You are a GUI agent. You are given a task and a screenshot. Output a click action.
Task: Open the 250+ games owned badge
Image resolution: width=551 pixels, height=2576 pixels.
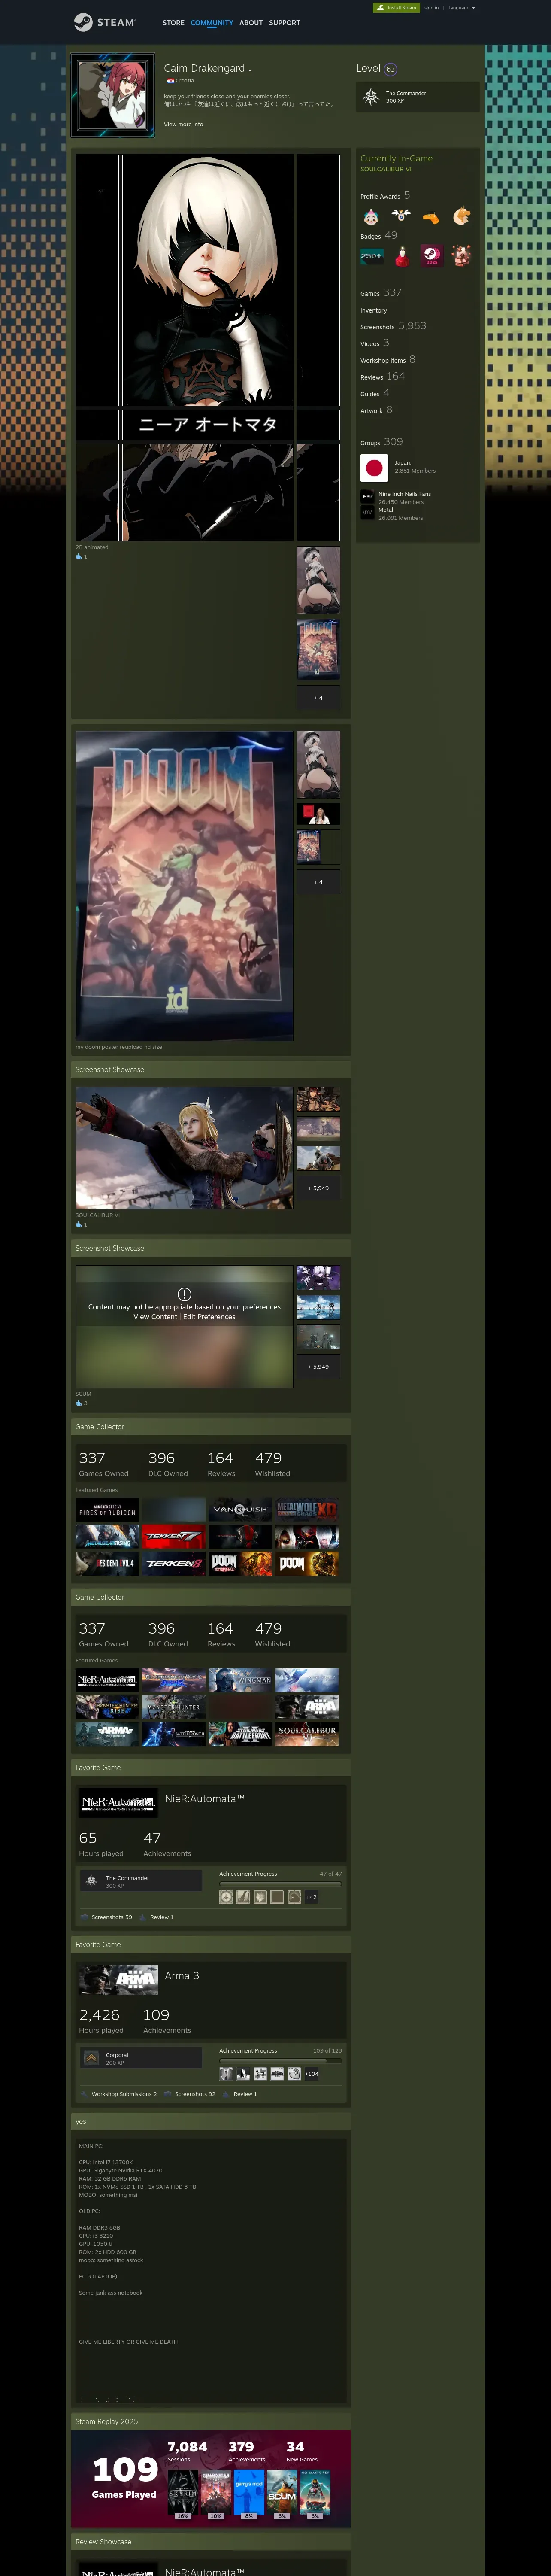click(x=371, y=256)
